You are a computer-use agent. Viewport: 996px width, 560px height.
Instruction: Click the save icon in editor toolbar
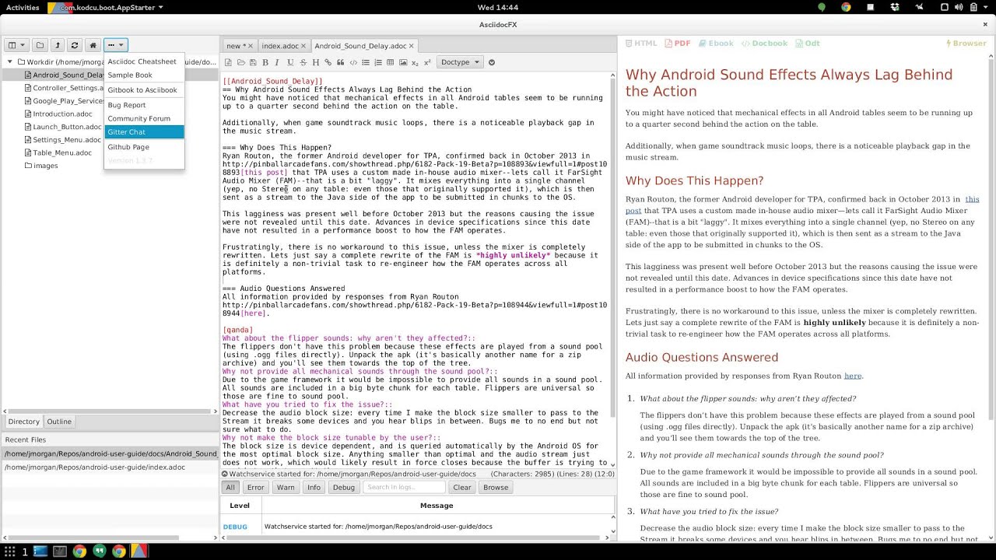coord(253,62)
